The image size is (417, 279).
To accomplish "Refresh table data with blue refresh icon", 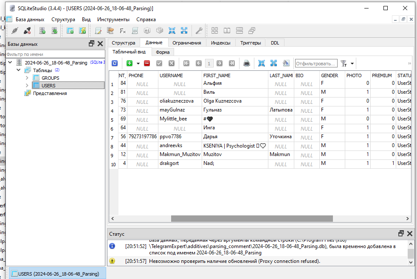I will pos(115,63).
